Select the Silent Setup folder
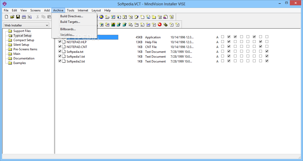 21,44
